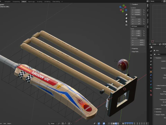
Task: Expand the Properties panel in sidebar
Action: pos(135,49)
